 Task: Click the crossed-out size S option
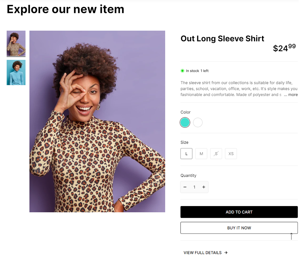pyautogui.click(x=216, y=154)
